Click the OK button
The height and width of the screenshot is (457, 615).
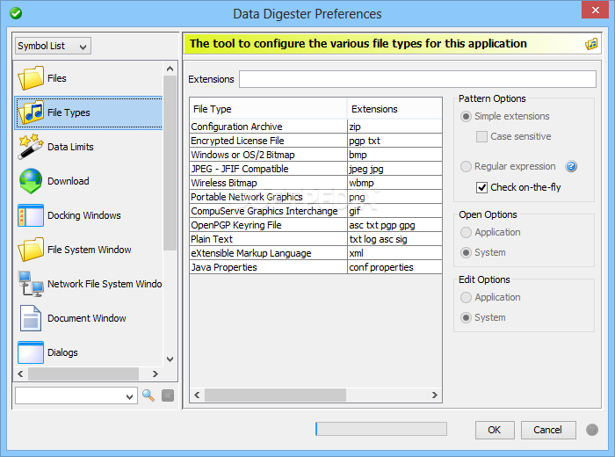click(x=495, y=430)
